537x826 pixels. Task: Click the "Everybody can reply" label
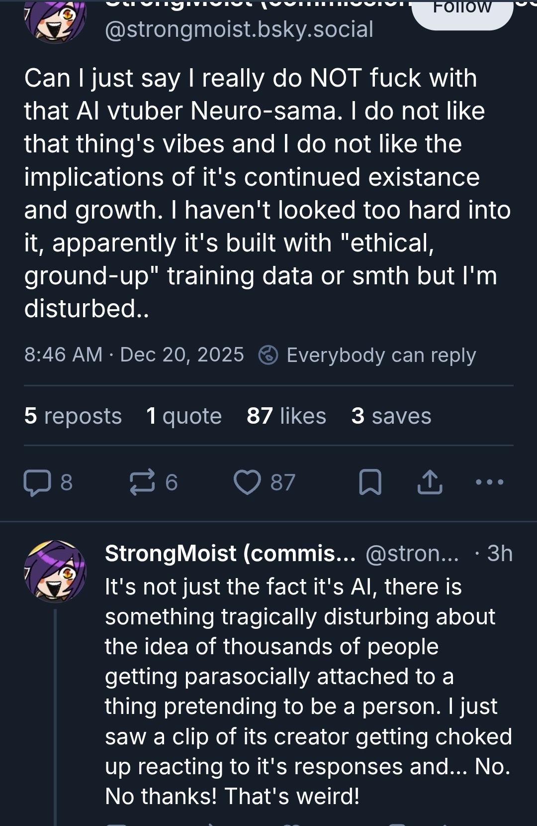(381, 355)
